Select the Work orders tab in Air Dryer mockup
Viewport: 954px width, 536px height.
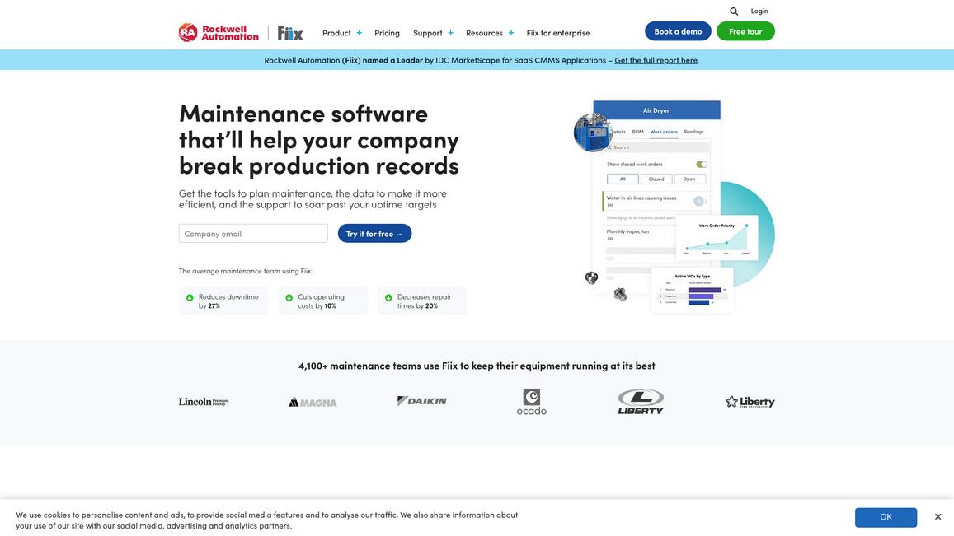663,132
